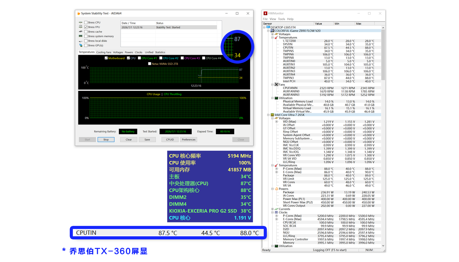Open HWMonitor's File menu
Screen dimensions: 459x262
point(265,19)
